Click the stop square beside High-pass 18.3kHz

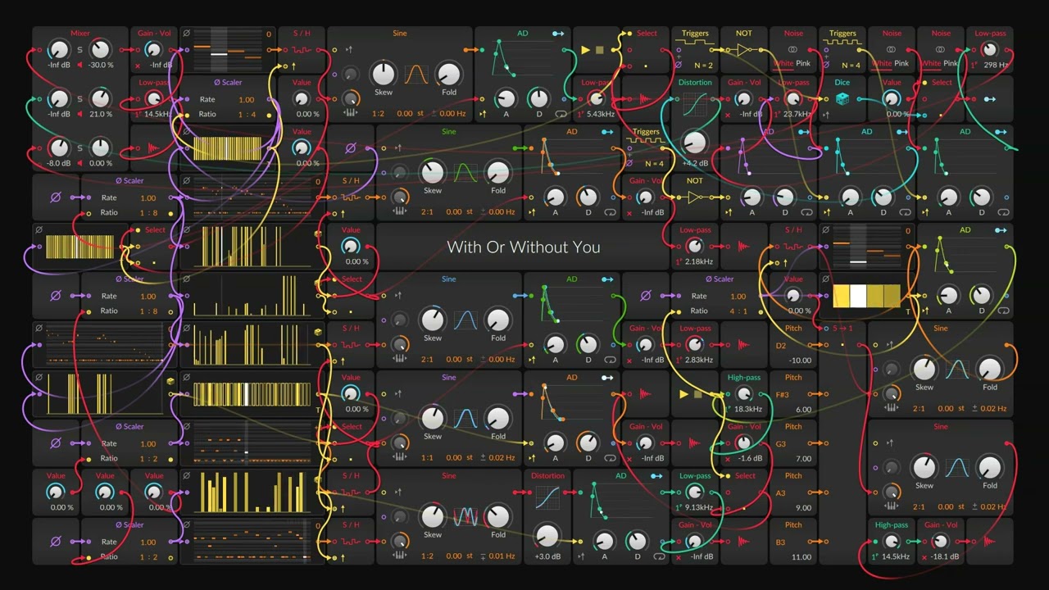(x=697, y=394)
